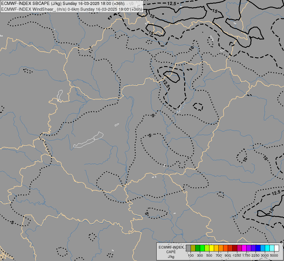This screenshot has width=284, height=261.
Task: Click the orange swatch right of 700 tick
Action: [221, 248]
